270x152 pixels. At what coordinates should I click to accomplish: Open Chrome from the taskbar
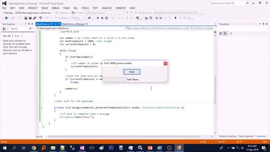point(34,148)
